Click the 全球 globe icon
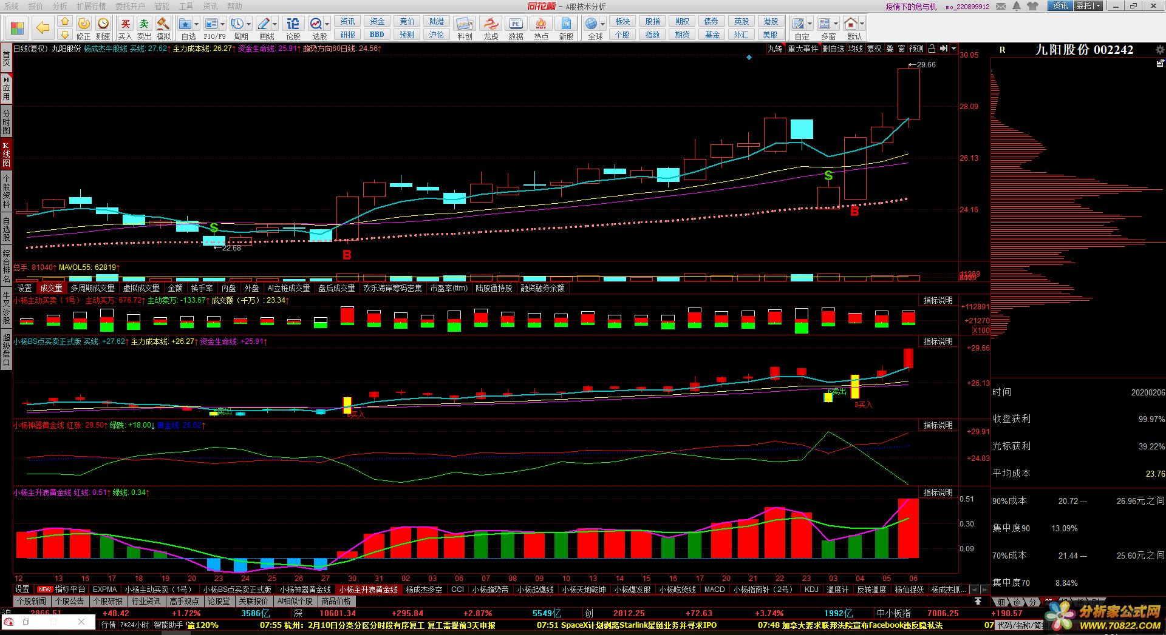Screen dimensions: 1166x635 tap(592, 24)
